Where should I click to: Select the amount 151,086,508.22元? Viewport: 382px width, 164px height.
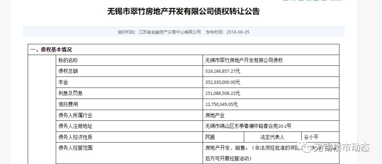point(223,93)
